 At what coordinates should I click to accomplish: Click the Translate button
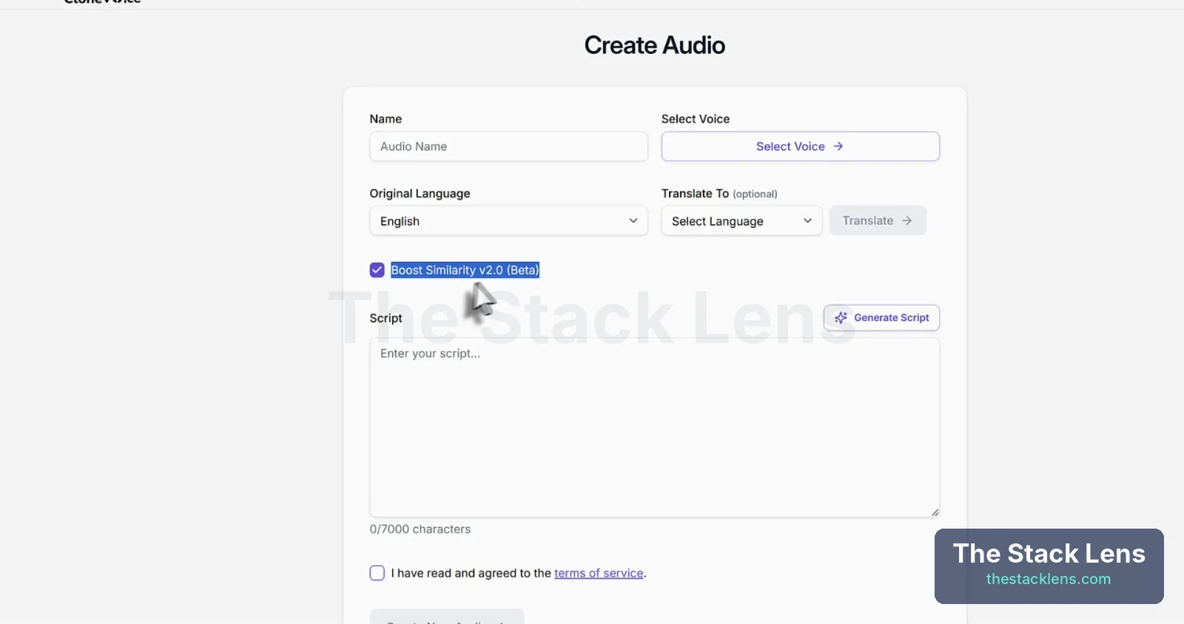(878, 220)
